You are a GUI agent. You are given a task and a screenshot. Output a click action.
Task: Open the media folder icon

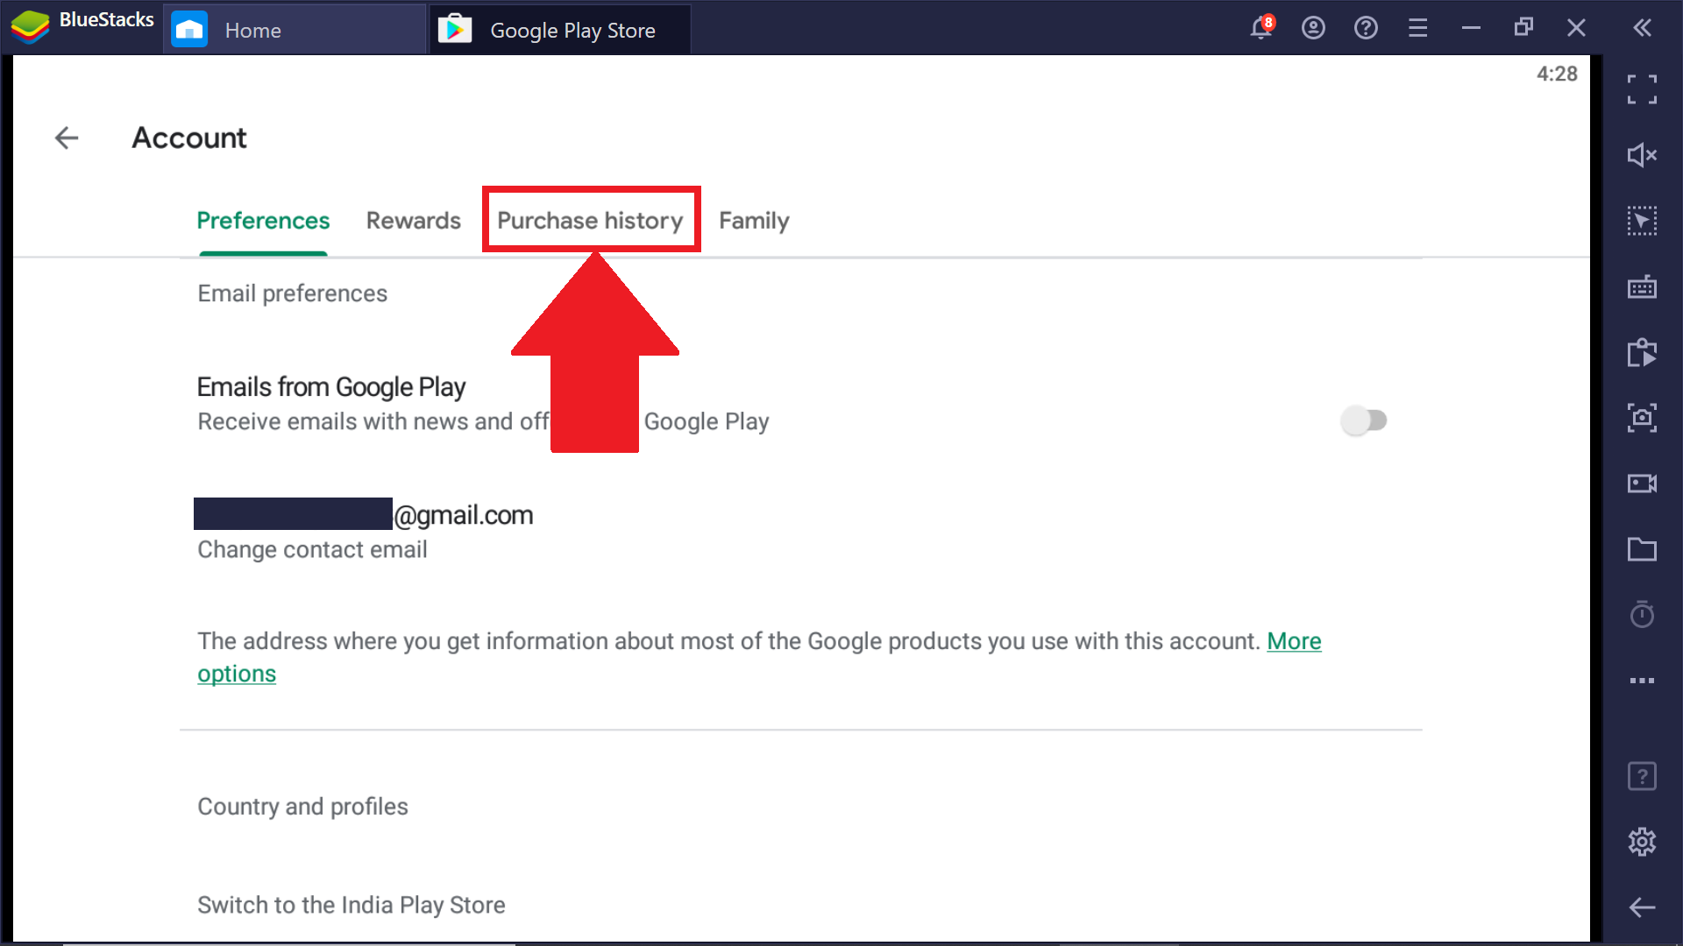click(1642, 549)
